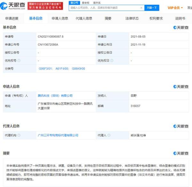The width and height of the screenshot is (192, 187).
Task: Open help icon next to 代理人
Action: coord(109,135)
